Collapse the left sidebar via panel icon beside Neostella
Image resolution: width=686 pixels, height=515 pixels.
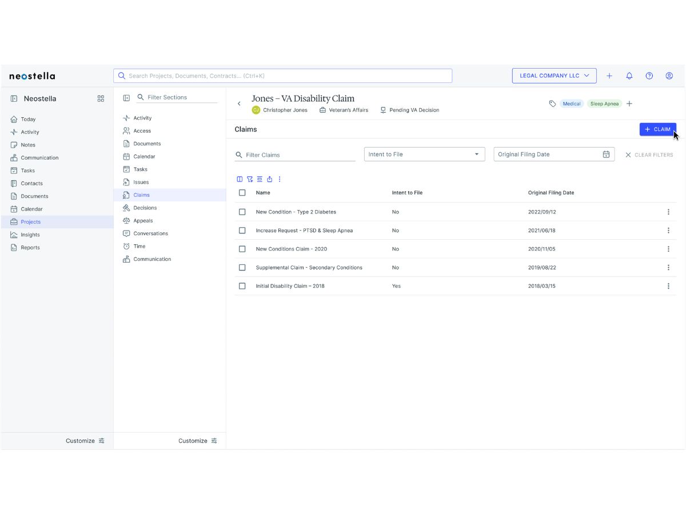pyautogui.click(x=14, y=98)
